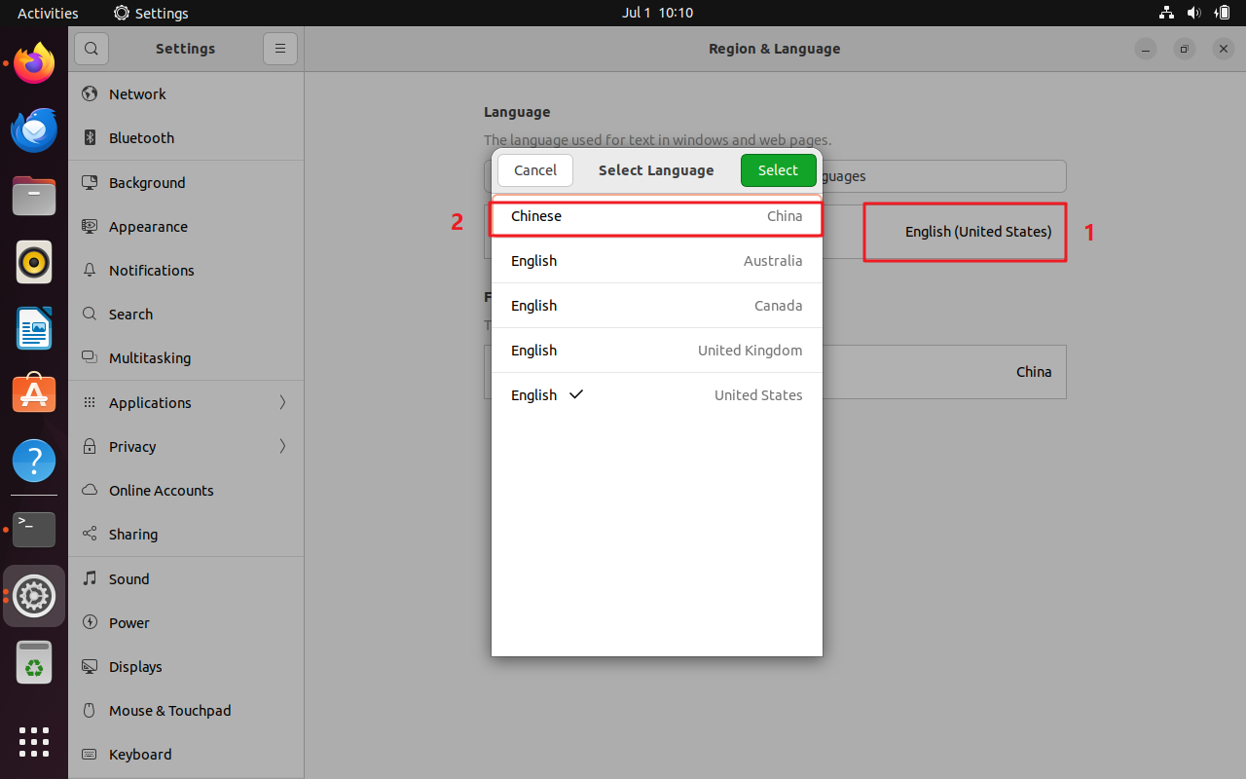Cancel the Select Language dialog

point(535,170)
